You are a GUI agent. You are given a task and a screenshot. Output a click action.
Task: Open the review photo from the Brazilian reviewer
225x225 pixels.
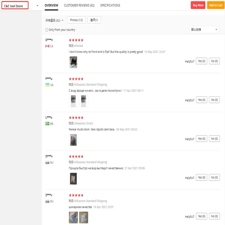click(x=73, y=140)
